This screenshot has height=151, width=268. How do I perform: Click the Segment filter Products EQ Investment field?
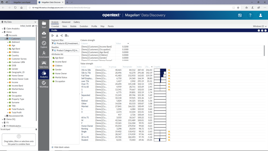coord(65,44)
